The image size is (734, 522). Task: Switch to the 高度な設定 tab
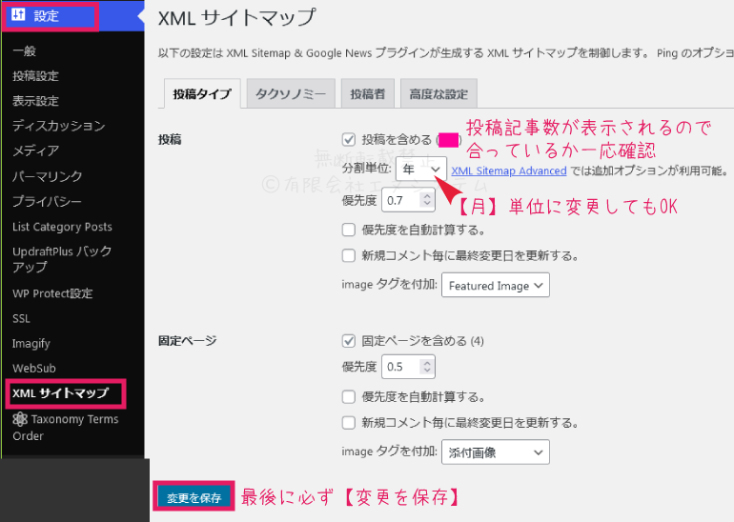(438, 93)
